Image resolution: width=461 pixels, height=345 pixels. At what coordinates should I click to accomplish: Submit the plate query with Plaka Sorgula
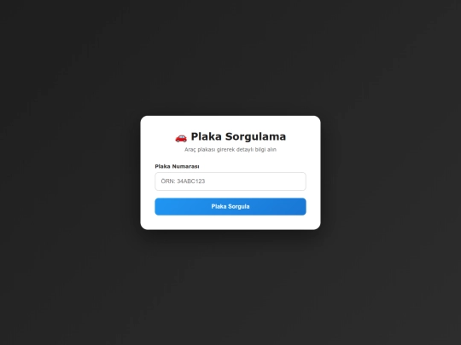230,206
